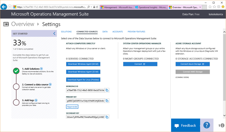Download Windows Agent (32 bit)
This screenshot has height=132, width=226.
point(83,72)
